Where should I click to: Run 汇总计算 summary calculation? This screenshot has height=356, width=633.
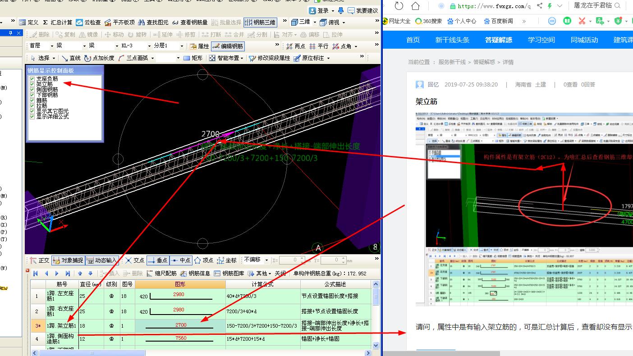click(57, 22)
